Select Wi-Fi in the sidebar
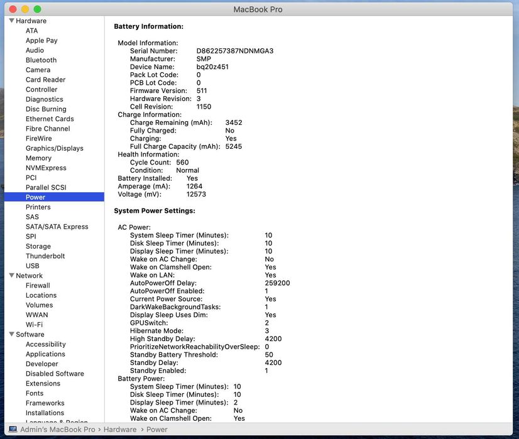519x439 pixels. point(34,325)
